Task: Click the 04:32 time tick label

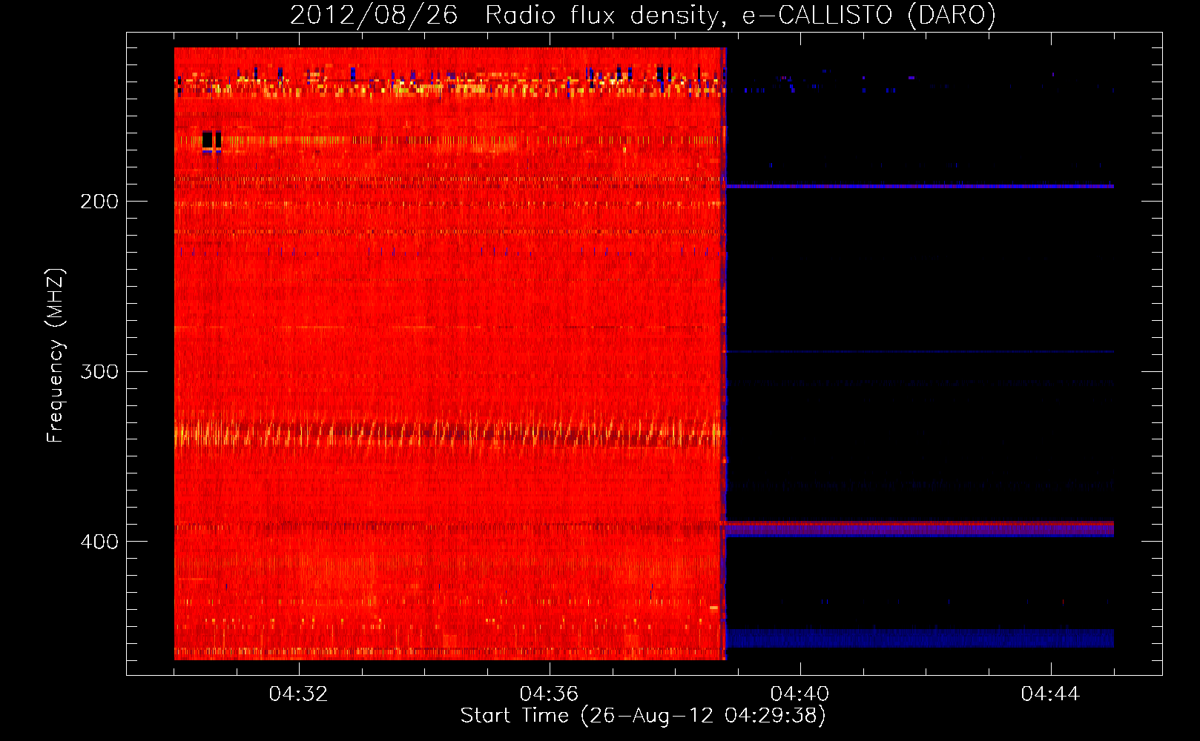Action: [298, 694]
